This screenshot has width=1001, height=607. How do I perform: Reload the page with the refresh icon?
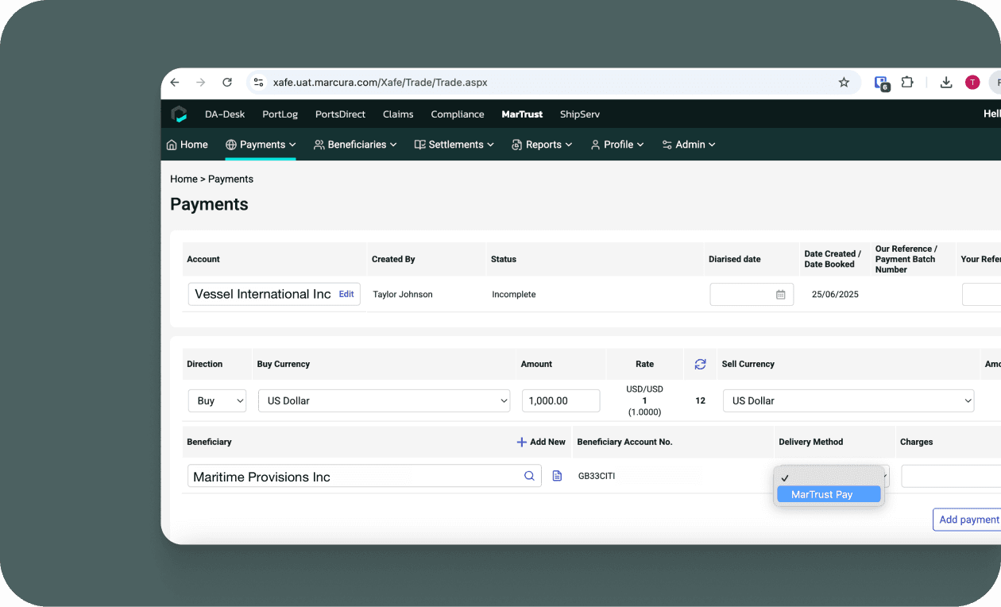click(227, 83)
